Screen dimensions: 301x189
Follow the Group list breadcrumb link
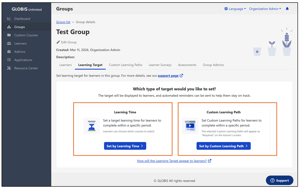click(63, 22)
